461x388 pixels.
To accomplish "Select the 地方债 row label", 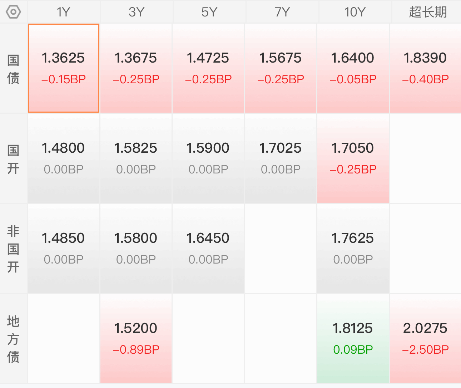I will pyautogui.click(x=13, y=339).
